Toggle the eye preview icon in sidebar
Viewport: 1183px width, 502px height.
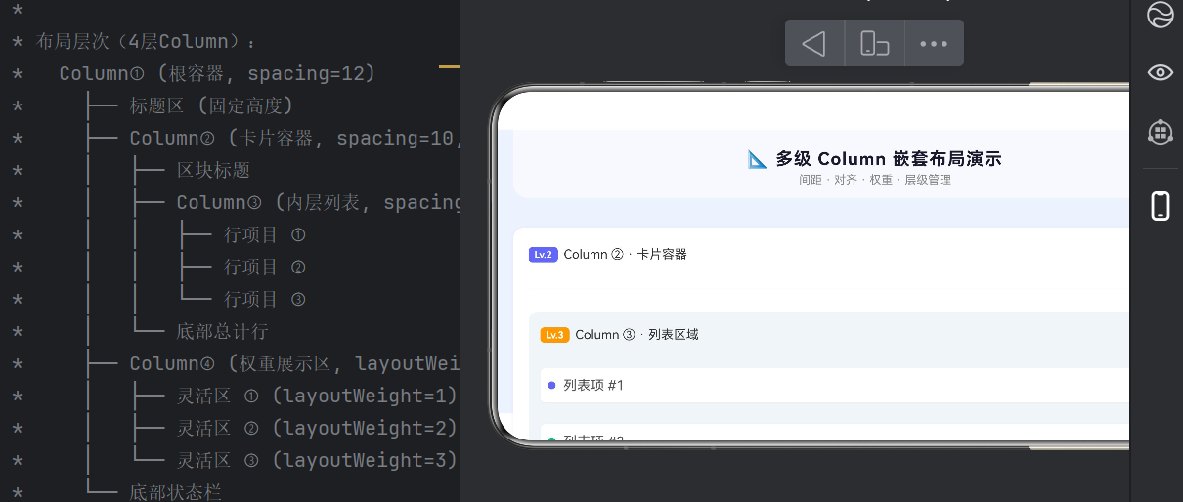1160,72
